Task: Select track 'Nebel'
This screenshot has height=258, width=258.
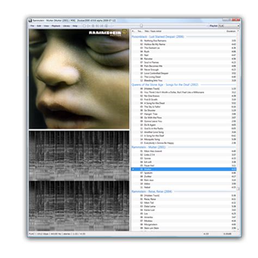Action: [x=183, y=187]
